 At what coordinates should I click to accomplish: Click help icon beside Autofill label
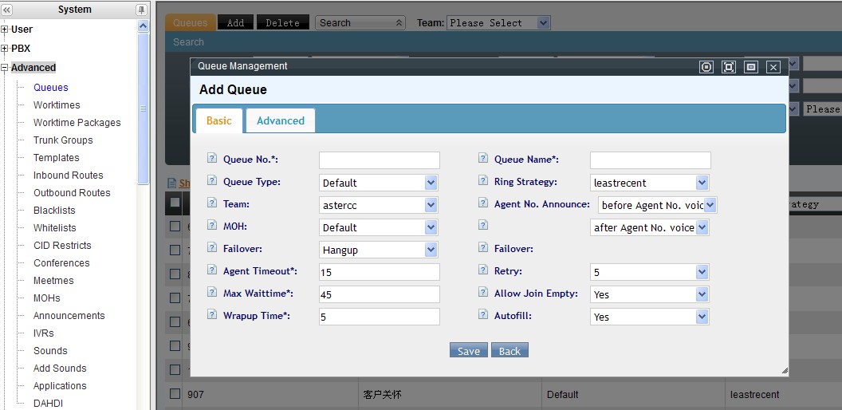(x=483, y=316)
